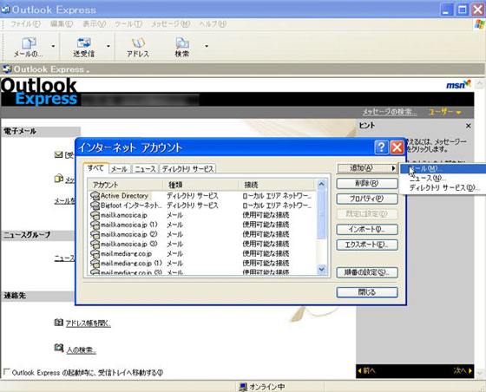Click the 人の検索 link
The image size is (486, 392).
(82, 350)
